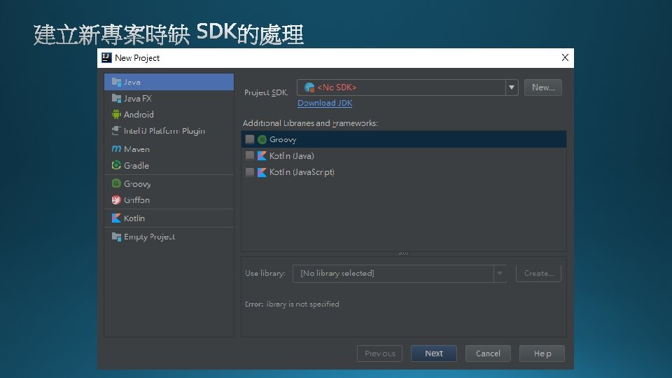Viewport: 672px width, 378px height.
Task: Enable the Kotlin (JavaScript) checkbox
Action: tap(249, 172)
